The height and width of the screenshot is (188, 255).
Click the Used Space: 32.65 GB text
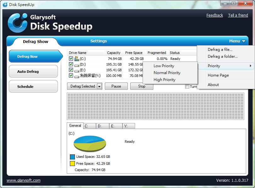pos(93,157)
